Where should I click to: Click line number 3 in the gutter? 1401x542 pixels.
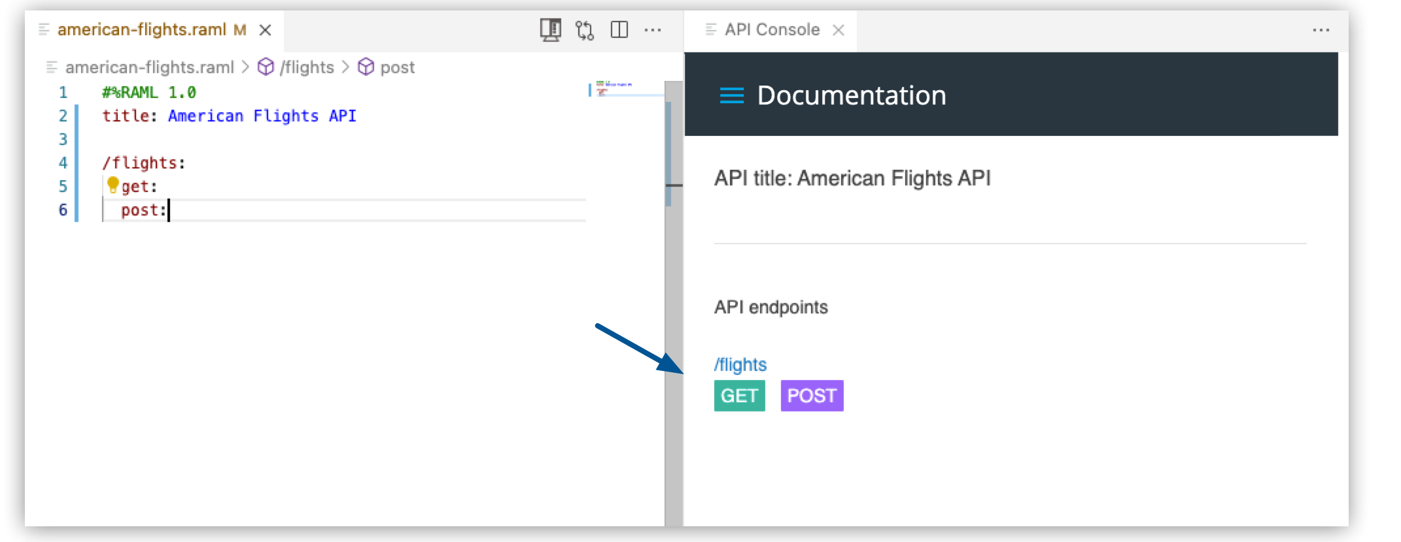[63, 139]
